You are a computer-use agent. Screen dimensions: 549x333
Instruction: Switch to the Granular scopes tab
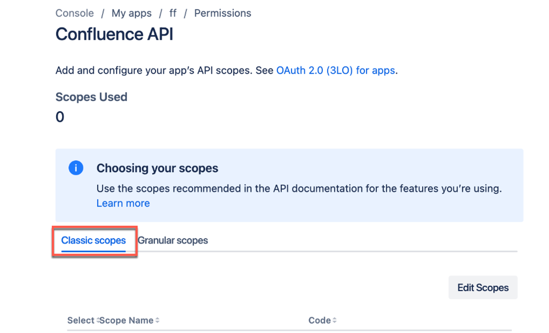pyautogui.click(x=173, y=241)
